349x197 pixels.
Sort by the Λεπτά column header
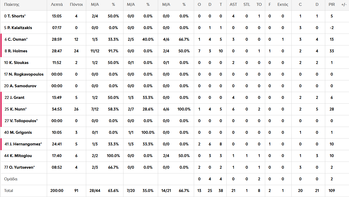pos(57,5)
